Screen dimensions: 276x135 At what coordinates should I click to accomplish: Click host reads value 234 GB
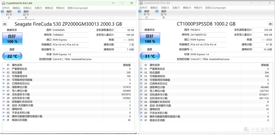263,30
